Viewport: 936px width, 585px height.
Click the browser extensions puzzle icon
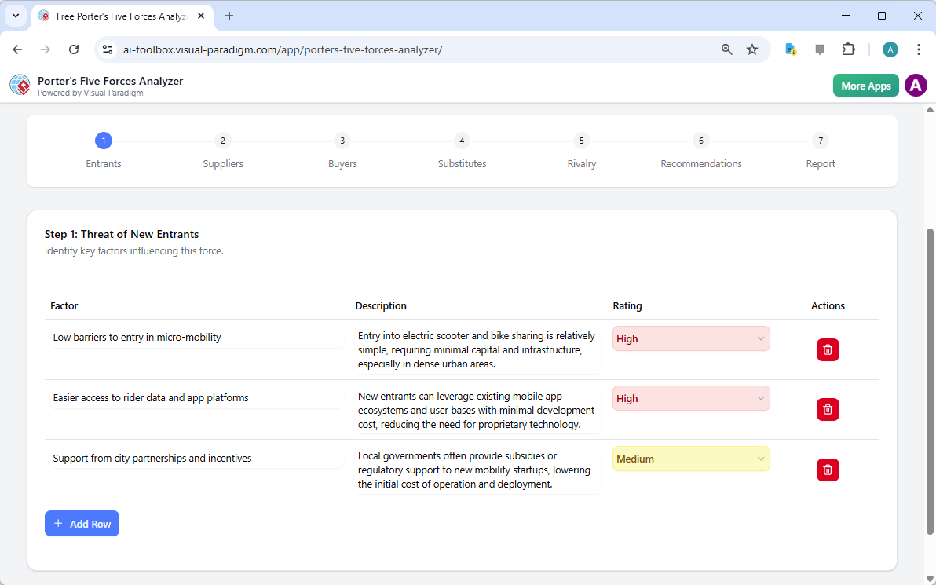[849, 49]
